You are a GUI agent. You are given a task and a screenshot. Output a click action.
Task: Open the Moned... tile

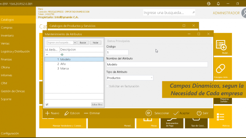pyautogui.click(x=111, y=123)
